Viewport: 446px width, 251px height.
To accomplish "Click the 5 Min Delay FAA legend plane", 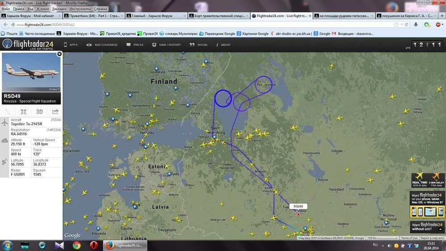I will pyautogui.click(x=436, y=176).
